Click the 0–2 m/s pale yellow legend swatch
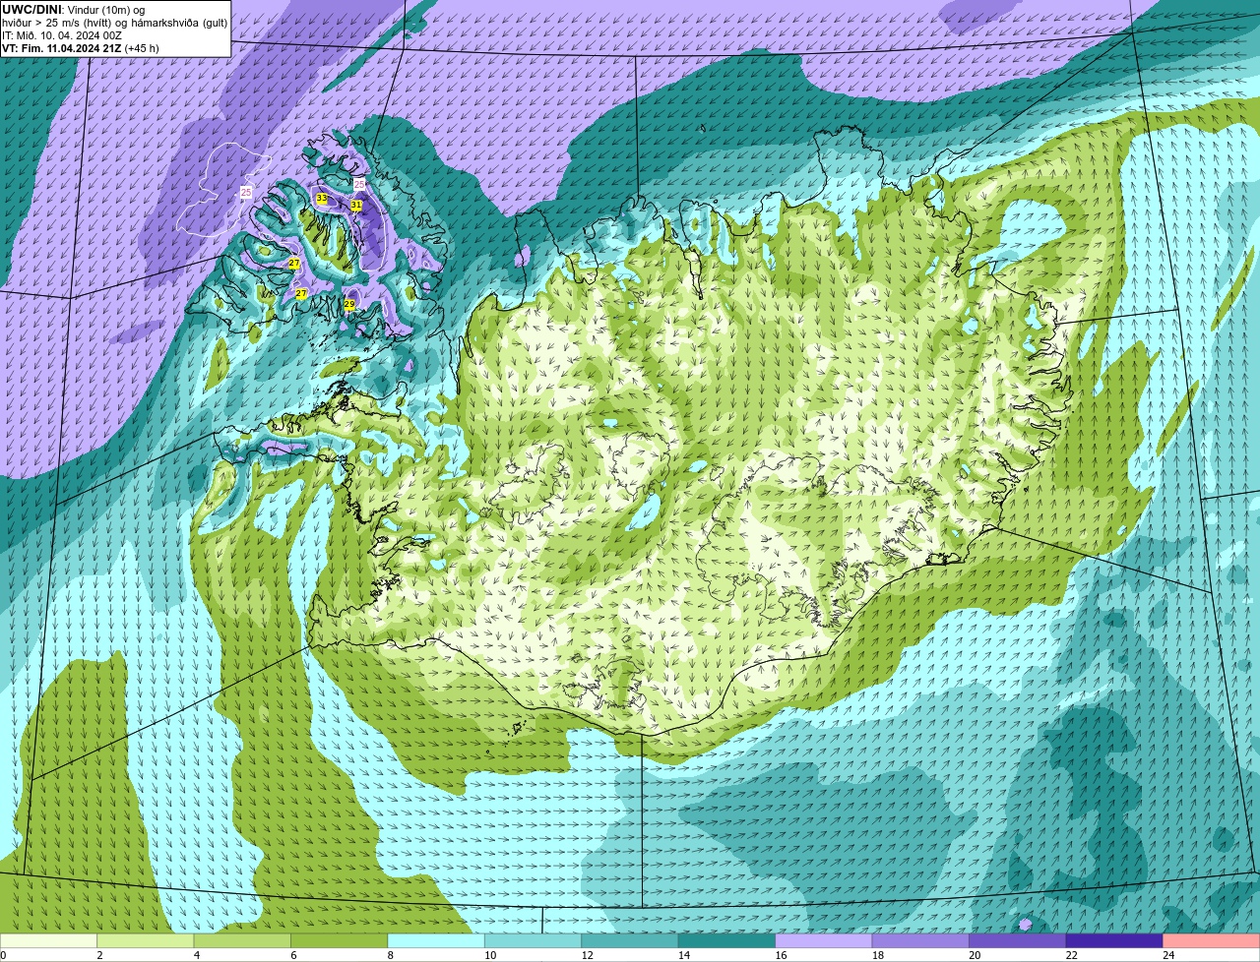This screenshot has width=1260, height=962. [x=49, y=940]
